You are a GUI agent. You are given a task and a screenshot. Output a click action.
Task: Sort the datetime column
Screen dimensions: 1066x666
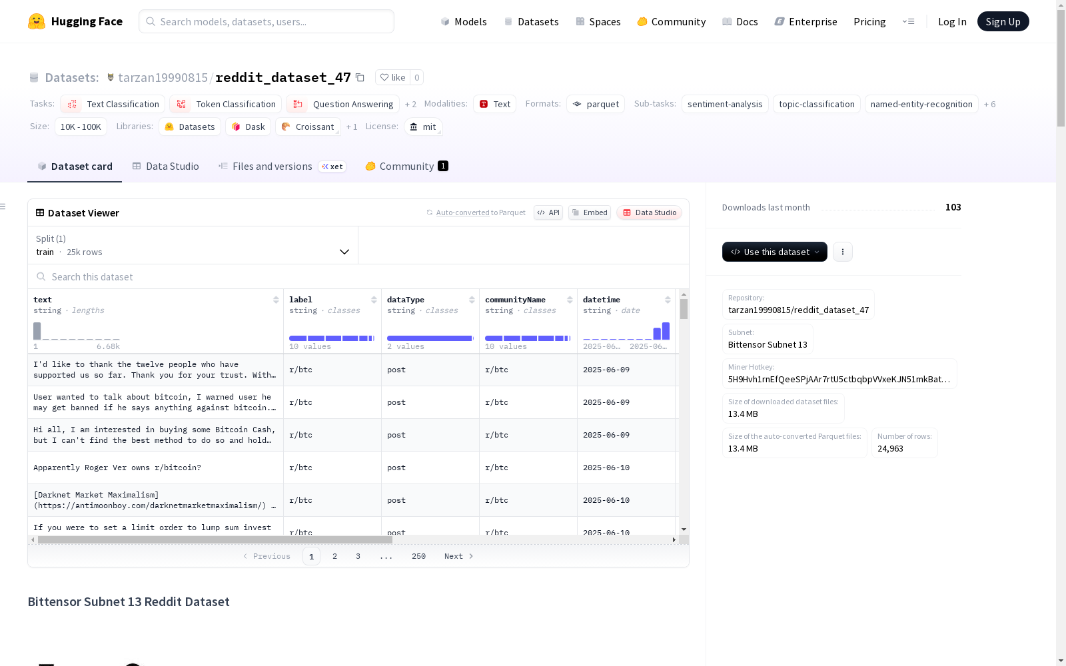[668, 300]
